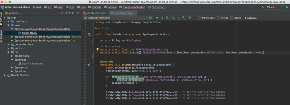This screenshot has height=105, width=290.
Task: Enable the Regex checkbox
Action: (232, 18)
